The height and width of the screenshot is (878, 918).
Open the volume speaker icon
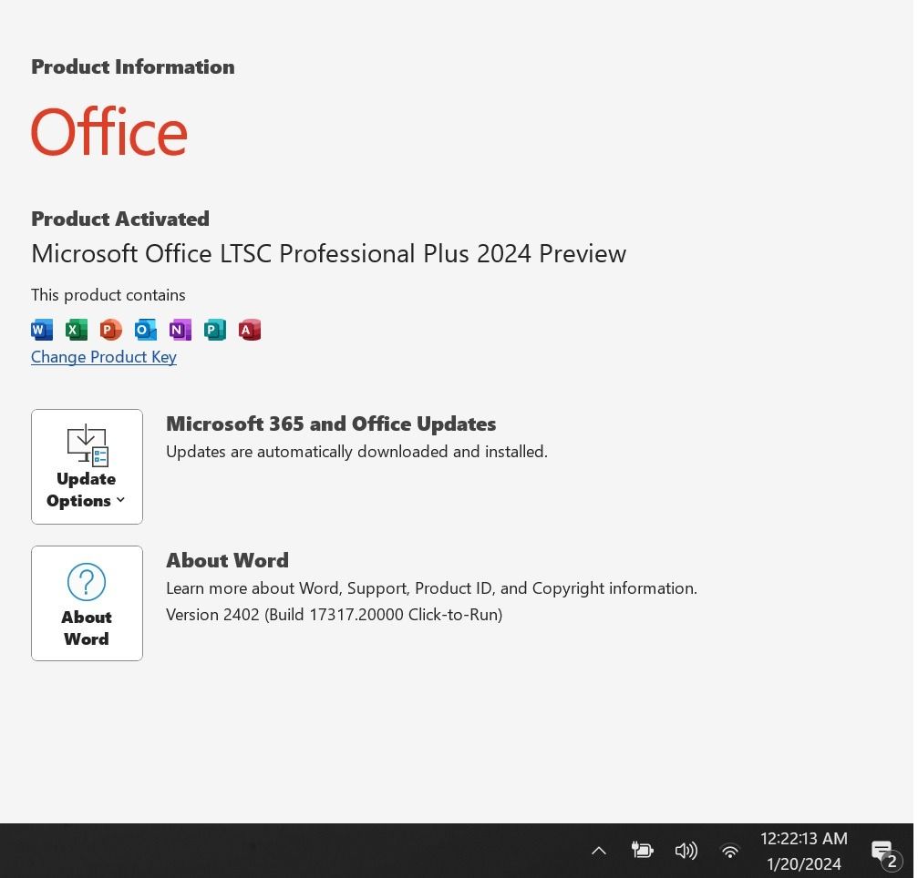[686, 851]
